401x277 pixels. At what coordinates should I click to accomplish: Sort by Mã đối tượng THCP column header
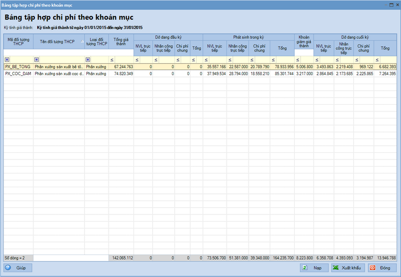pyautogui.click(x=18, y=42)
